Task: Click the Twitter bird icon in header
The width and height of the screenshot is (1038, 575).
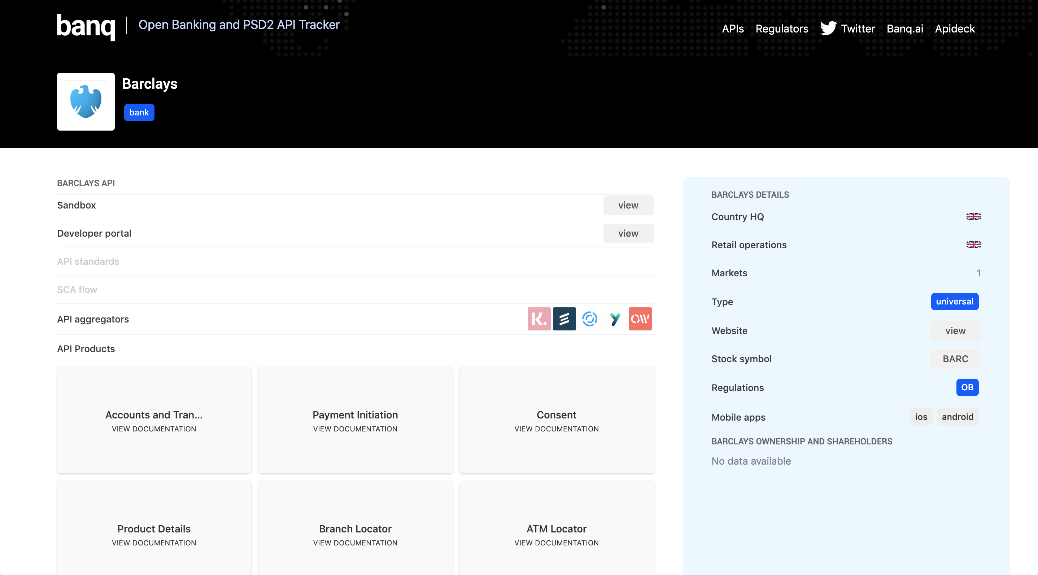Action: tap(829, 28)
